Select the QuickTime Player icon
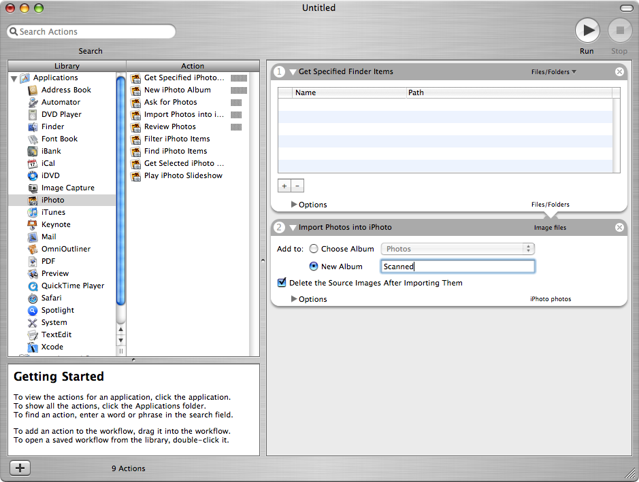 coord(33,286)
